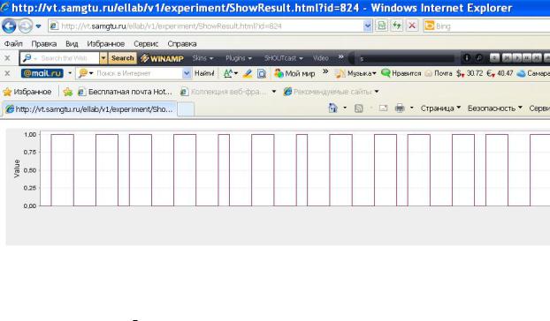Toggle the Compatibility View icon
550x321 pixels.
381,26
